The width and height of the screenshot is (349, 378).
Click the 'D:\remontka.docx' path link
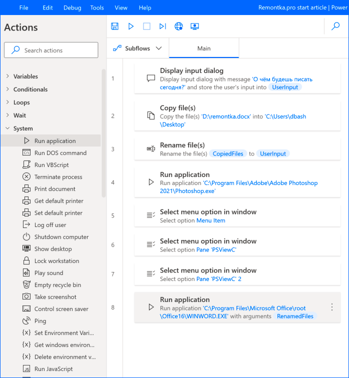[x=226, y=116]
